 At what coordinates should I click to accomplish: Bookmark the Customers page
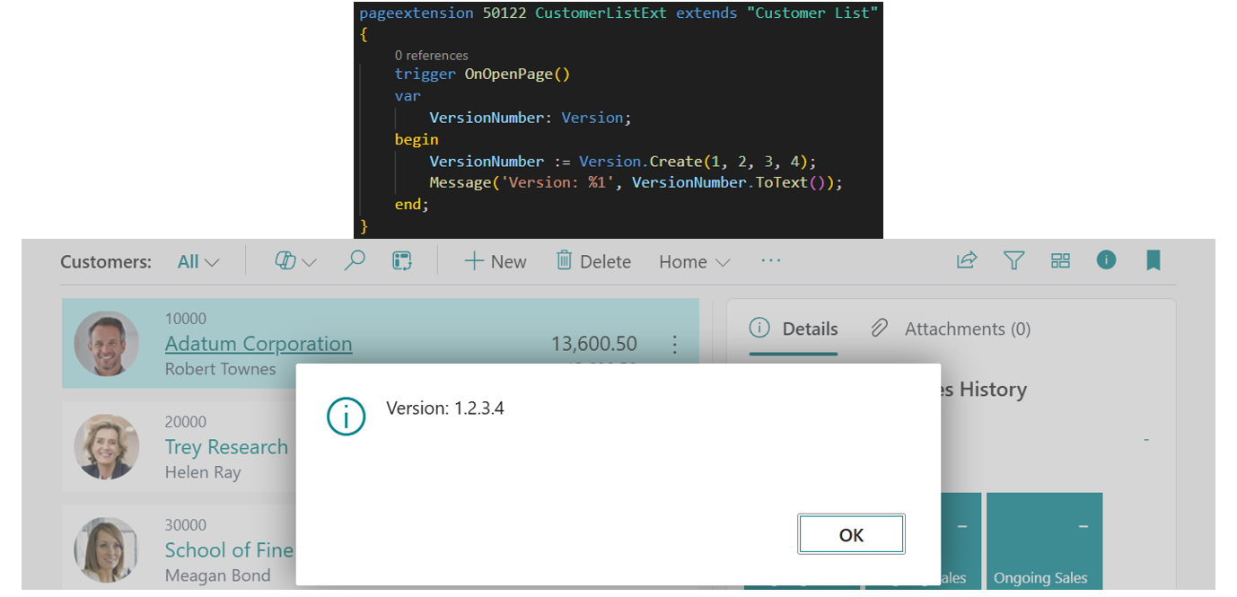(1153, 260)
